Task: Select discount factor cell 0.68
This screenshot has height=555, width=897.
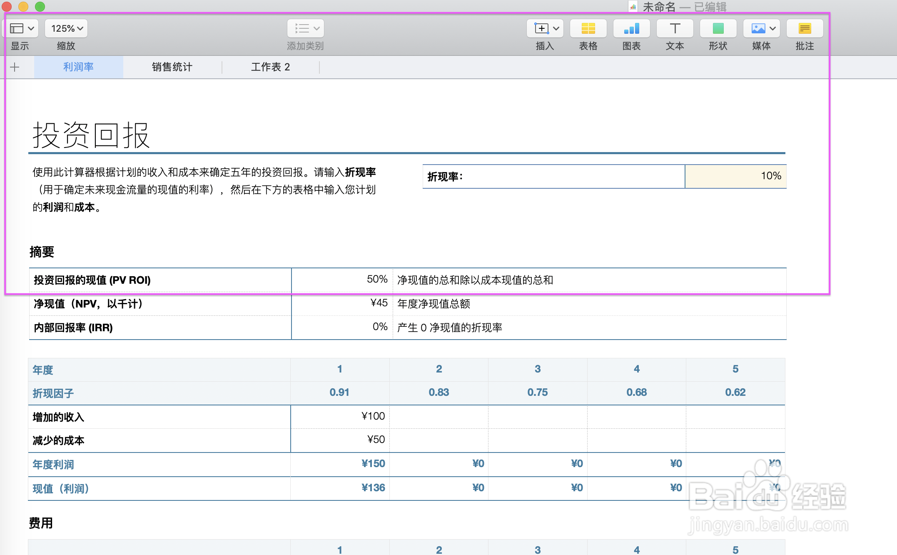Action: pyautogui.click(x=637, y=393)
